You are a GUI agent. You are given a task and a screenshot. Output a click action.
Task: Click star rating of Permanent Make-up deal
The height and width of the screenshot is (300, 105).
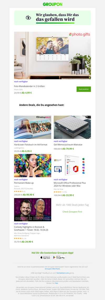tap(18, 191)
